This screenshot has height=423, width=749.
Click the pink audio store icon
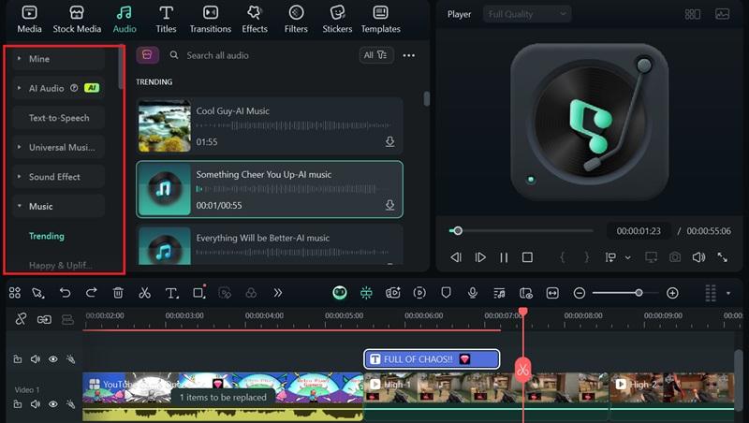(147, 55)
